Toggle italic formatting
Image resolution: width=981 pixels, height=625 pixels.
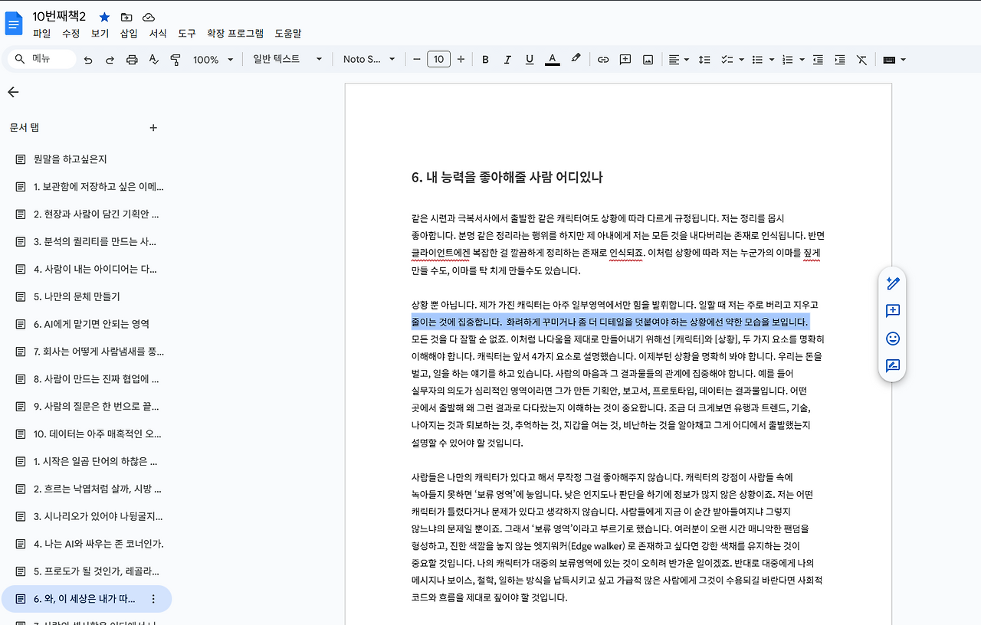tap(507, 60)
